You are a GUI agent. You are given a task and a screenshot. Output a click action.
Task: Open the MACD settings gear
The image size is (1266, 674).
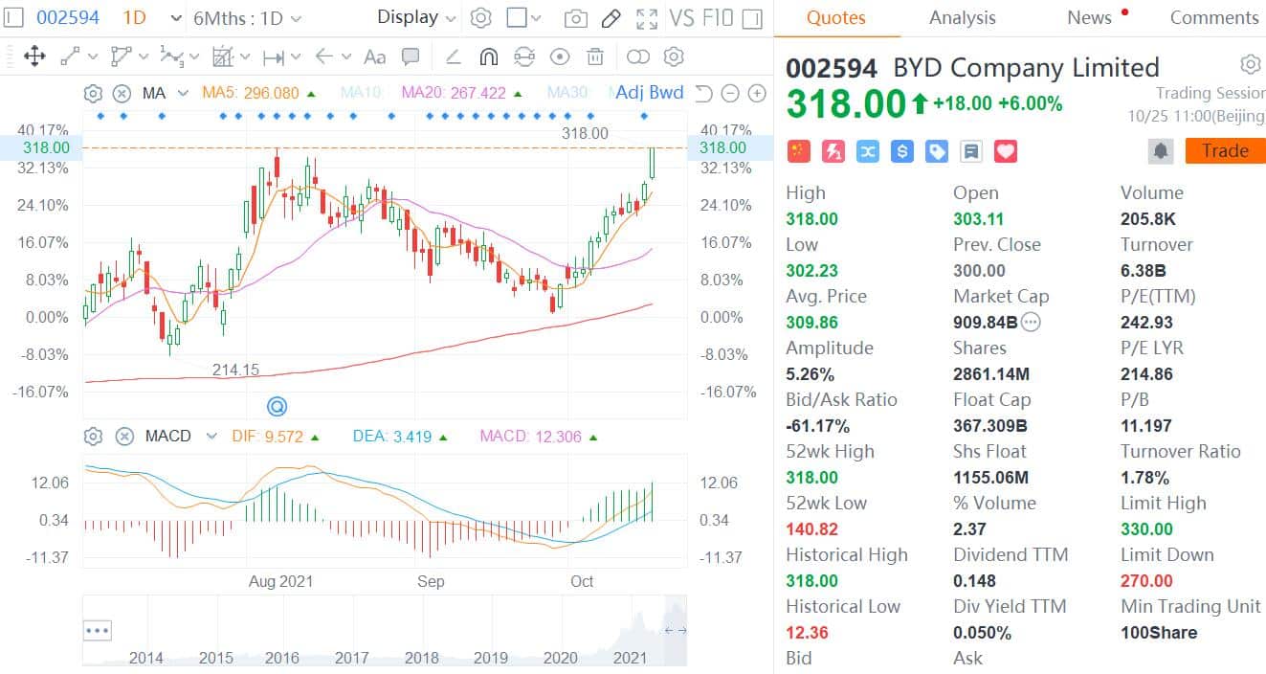click(93, 437)
